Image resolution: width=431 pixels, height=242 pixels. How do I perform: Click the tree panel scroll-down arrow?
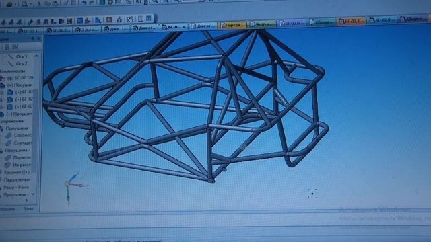[x=33, y=194]
